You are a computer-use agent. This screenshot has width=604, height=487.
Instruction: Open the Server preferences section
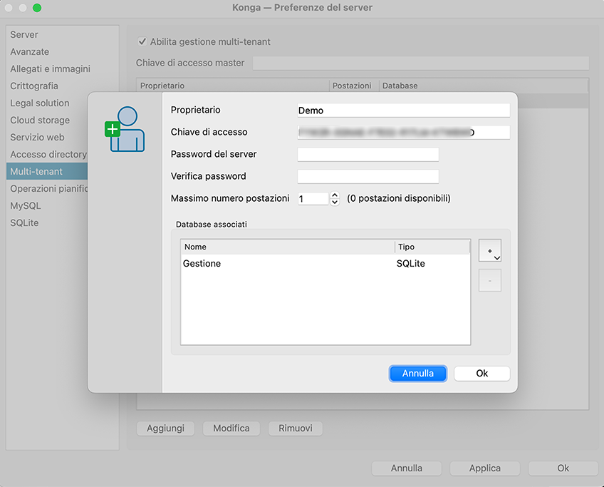pyautogui.click(x=24, y=35)
